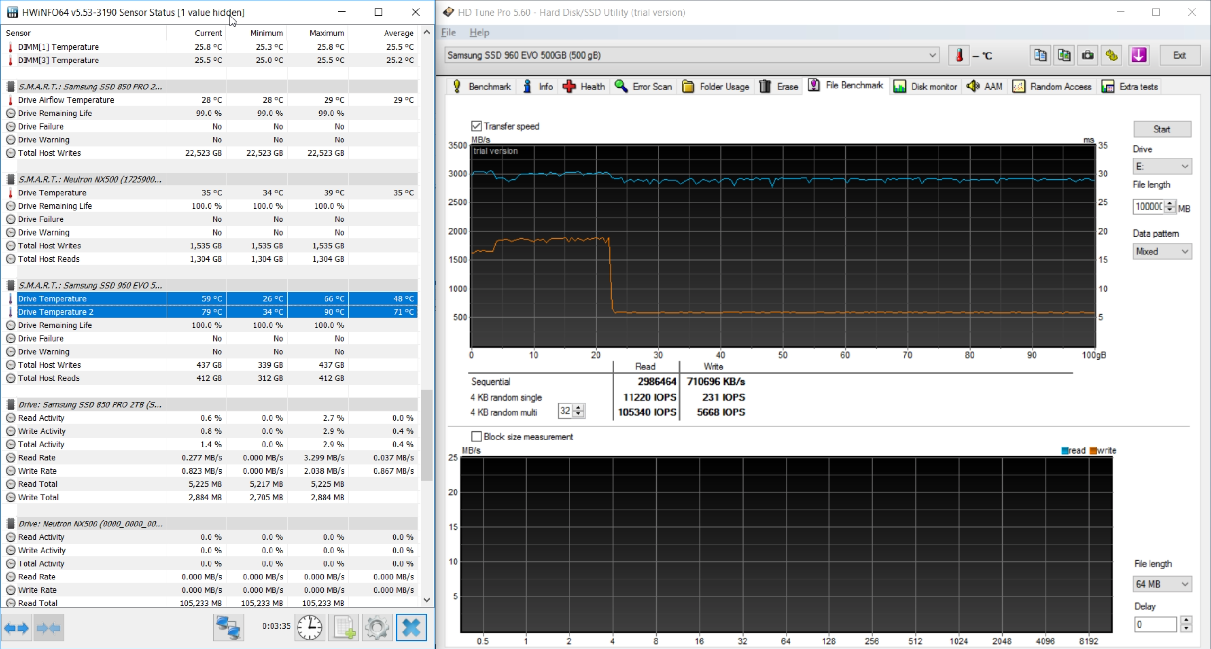Enable the Block size measurement checkbox
This screenshot has width=1211, height=649.
tap(476, 437)
